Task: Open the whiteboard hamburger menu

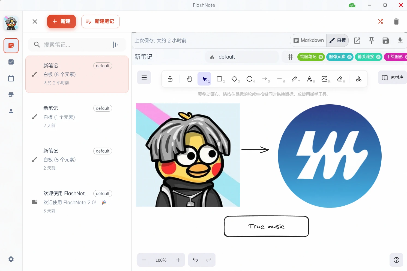Action: point(144,78)
